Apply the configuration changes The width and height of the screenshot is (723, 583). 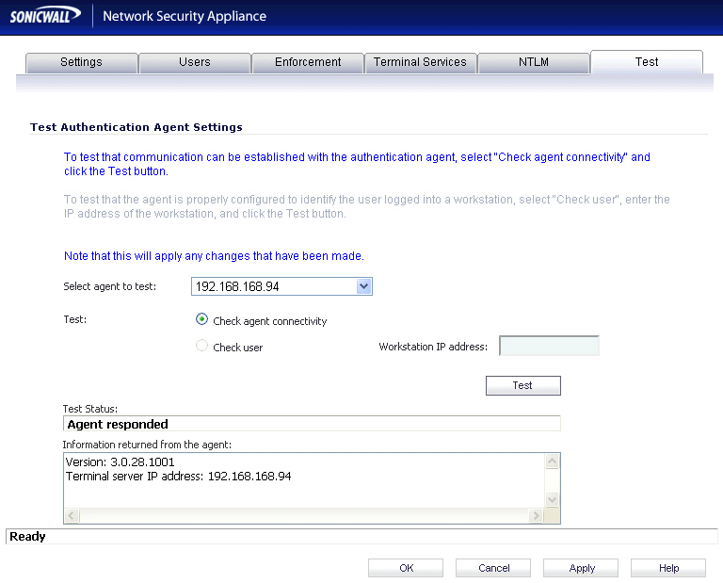point(582,568)
